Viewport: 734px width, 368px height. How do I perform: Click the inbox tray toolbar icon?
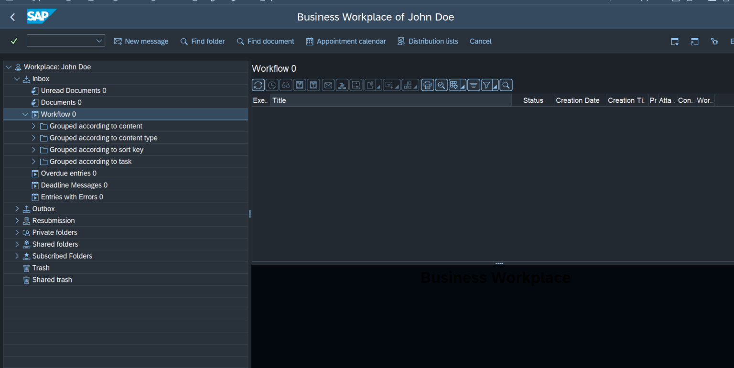(x=342, y=85)
